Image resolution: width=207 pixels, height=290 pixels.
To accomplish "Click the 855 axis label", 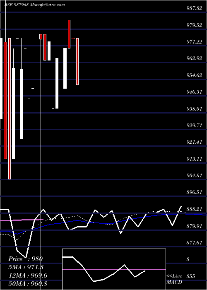I will tap(190, 276).
